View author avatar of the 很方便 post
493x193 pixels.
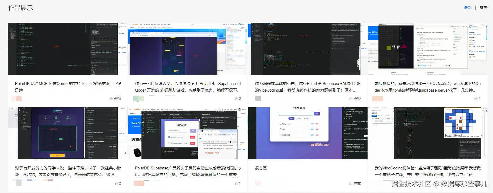tap(258, 183)
